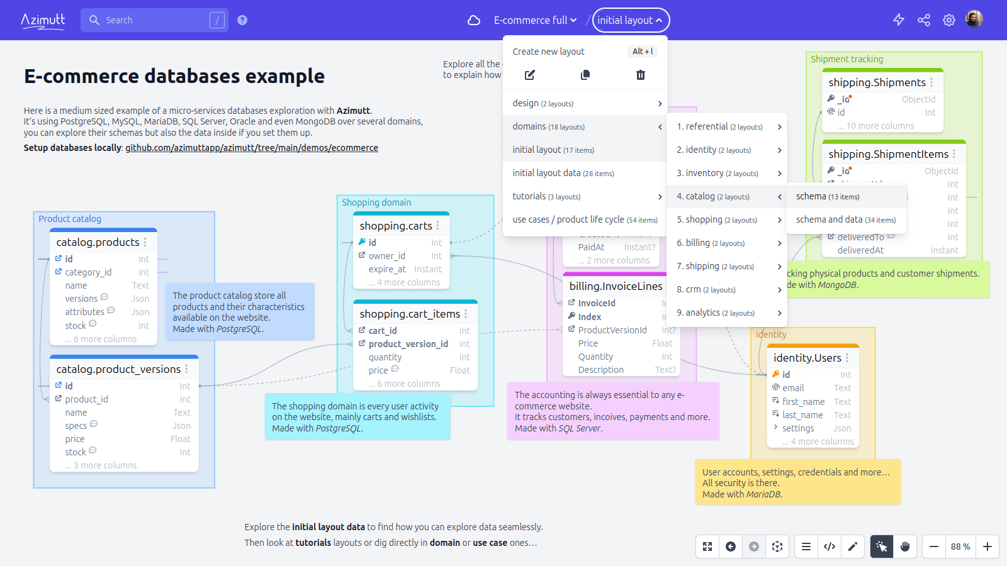Click the duplicate layout icon

tap(585, 75)
